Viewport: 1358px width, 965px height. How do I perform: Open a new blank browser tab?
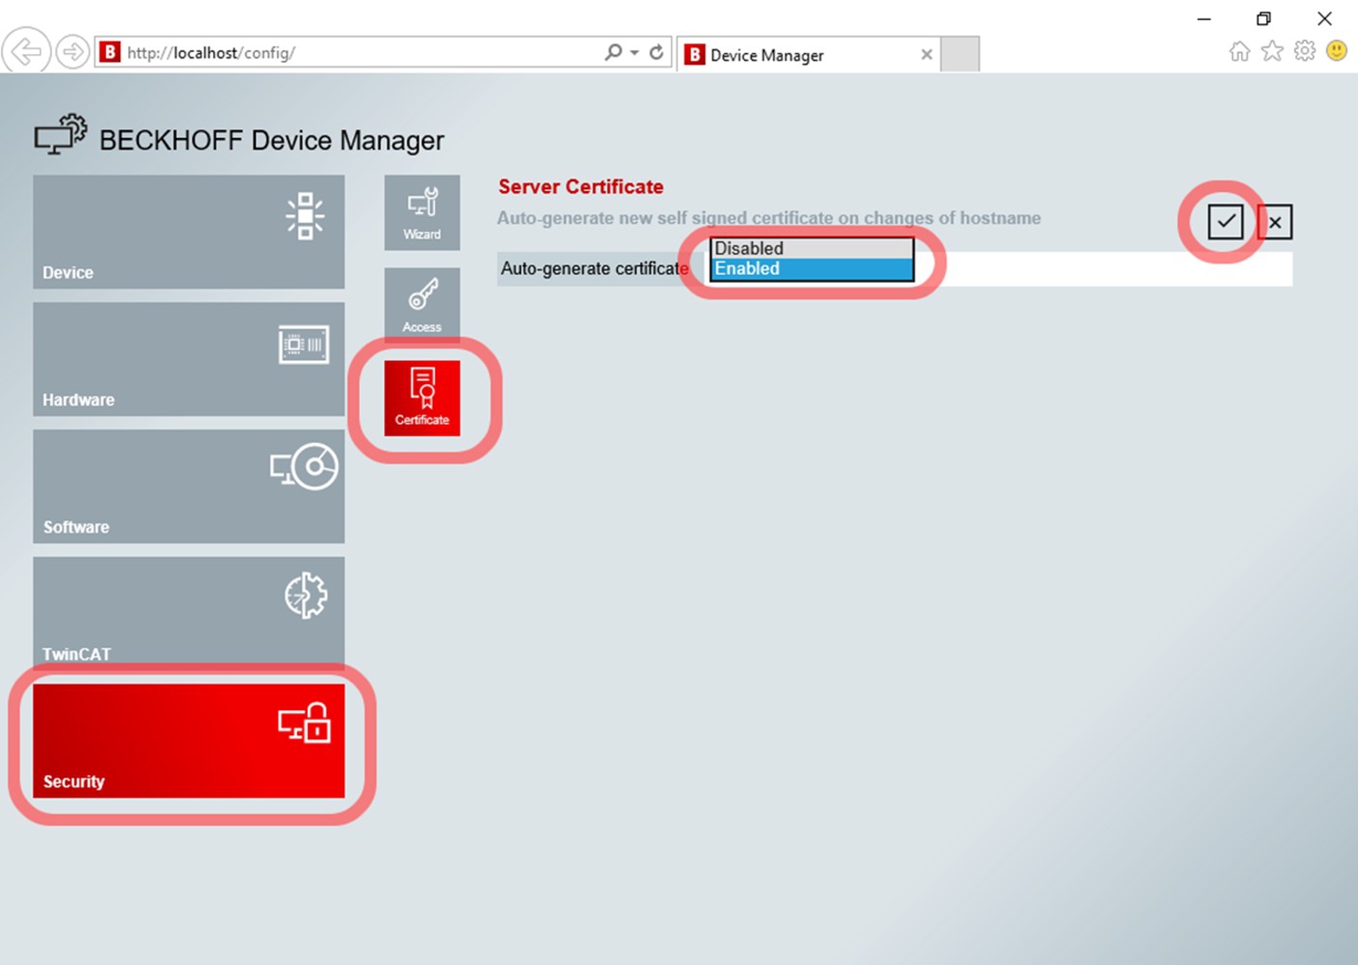pyautogui.click(x=960, y=54)
